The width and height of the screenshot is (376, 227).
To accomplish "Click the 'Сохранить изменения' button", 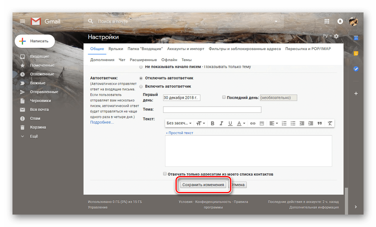I will 203,185.
